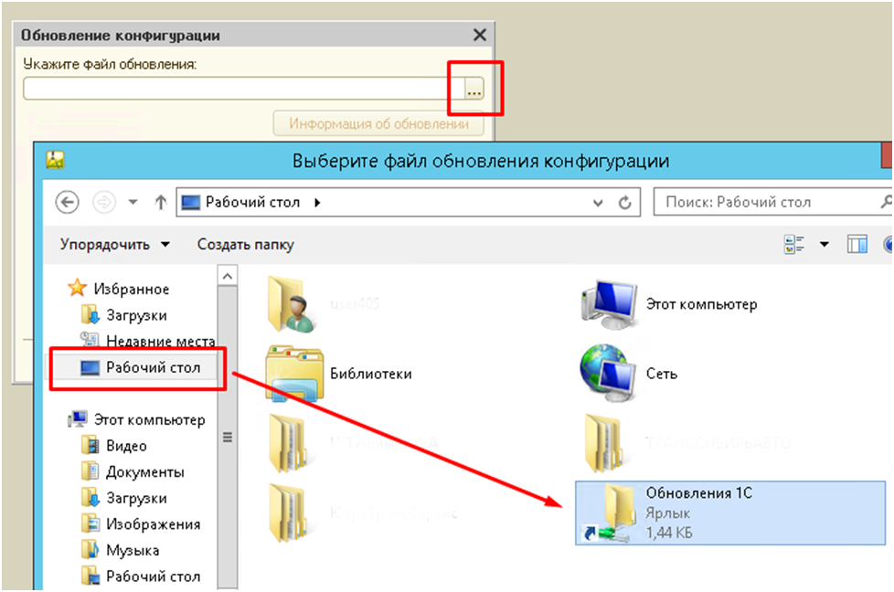
Task: Click the computer icon beside Этот компьютер in the sidebar
Action: [78, 420]
